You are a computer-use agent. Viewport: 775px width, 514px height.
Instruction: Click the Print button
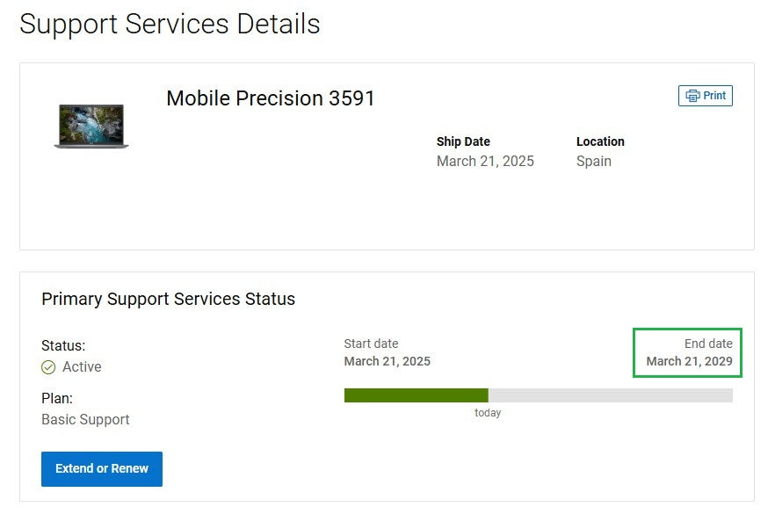click(x=706, y=96)
